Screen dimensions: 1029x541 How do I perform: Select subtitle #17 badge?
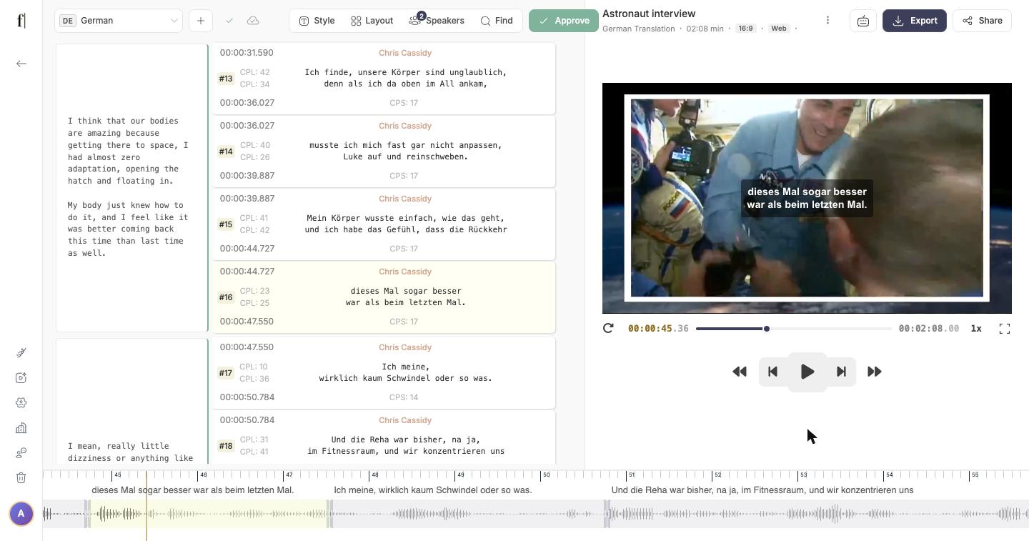click(226, 373)
